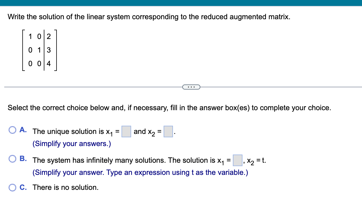This screenshot has height=202, width=362.
Task: Select radio button for choice C
Action: point(12,187)
